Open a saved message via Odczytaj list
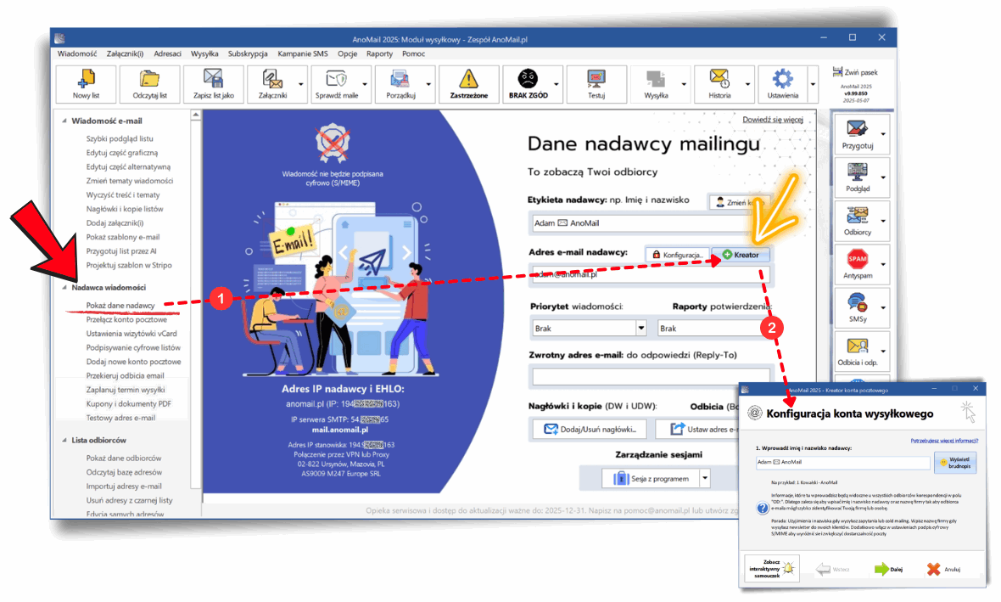 [x=149, y=84]
